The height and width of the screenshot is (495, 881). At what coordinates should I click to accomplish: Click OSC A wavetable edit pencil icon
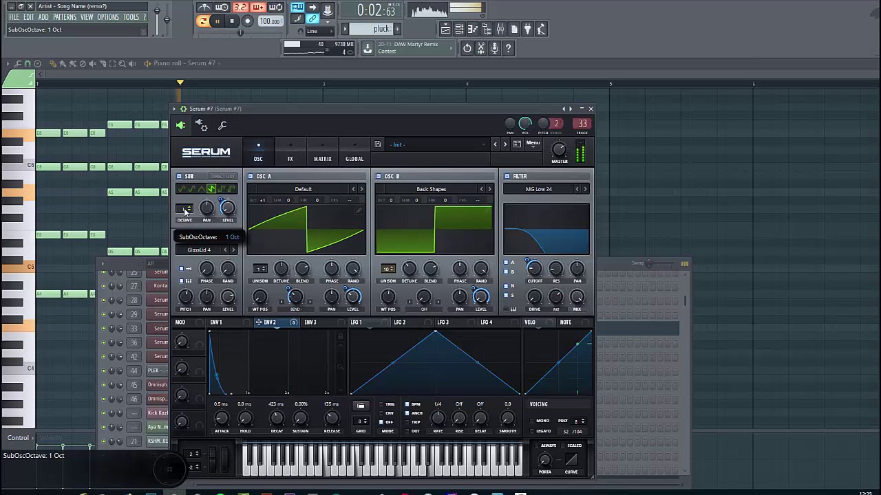click(x=359, y=210)
